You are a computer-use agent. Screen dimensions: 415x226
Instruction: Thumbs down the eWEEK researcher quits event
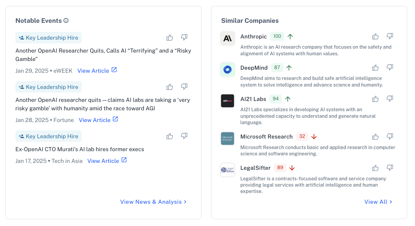[x=184, y=37]
